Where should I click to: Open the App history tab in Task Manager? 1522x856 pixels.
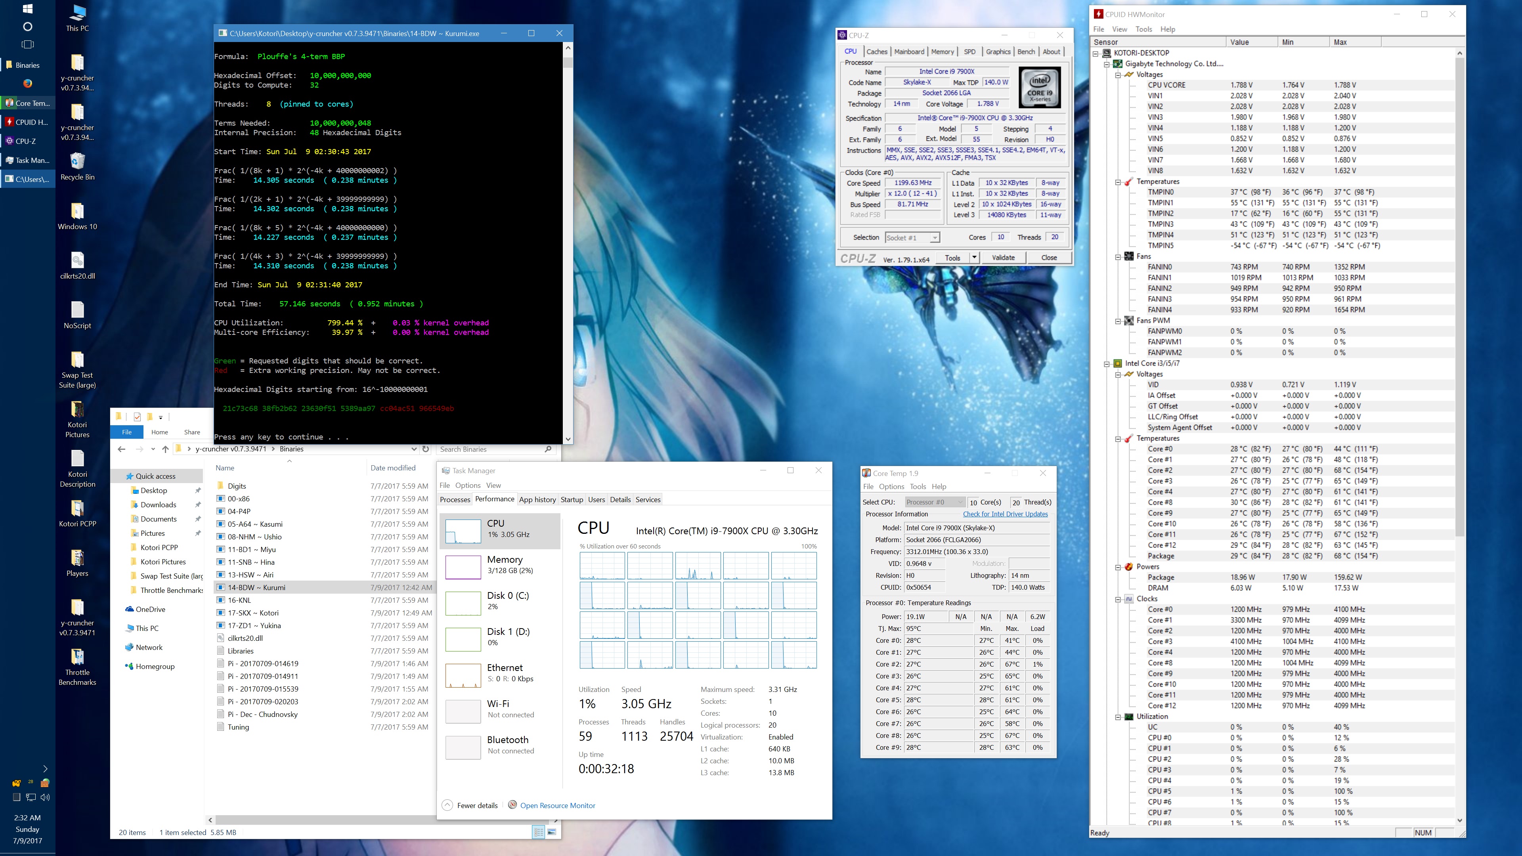coord(537,499)
